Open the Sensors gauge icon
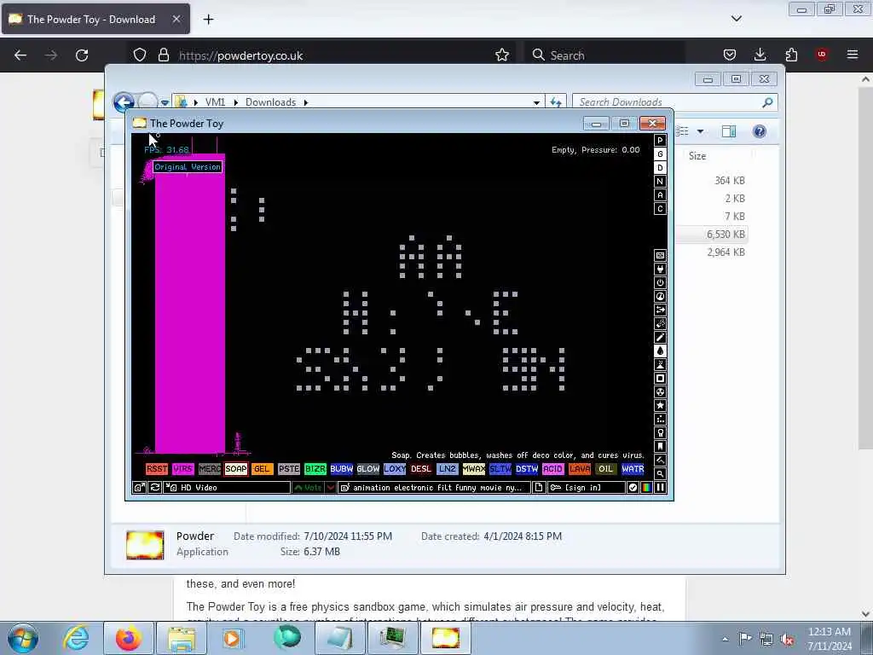Viewport: 873px width, 655px height. pyautogui.click(x=661, y=296)
